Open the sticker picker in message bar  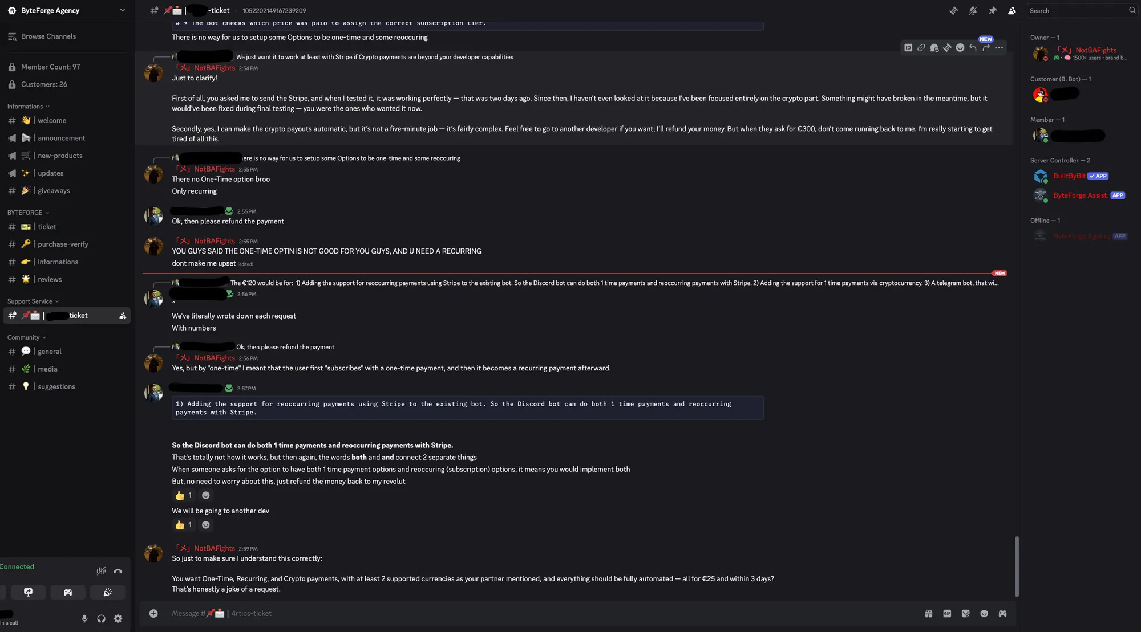point(965,614)
